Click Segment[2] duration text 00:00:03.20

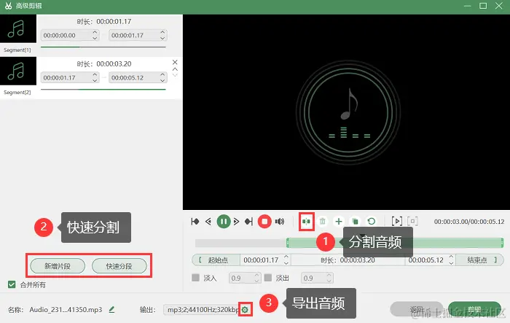114,64
